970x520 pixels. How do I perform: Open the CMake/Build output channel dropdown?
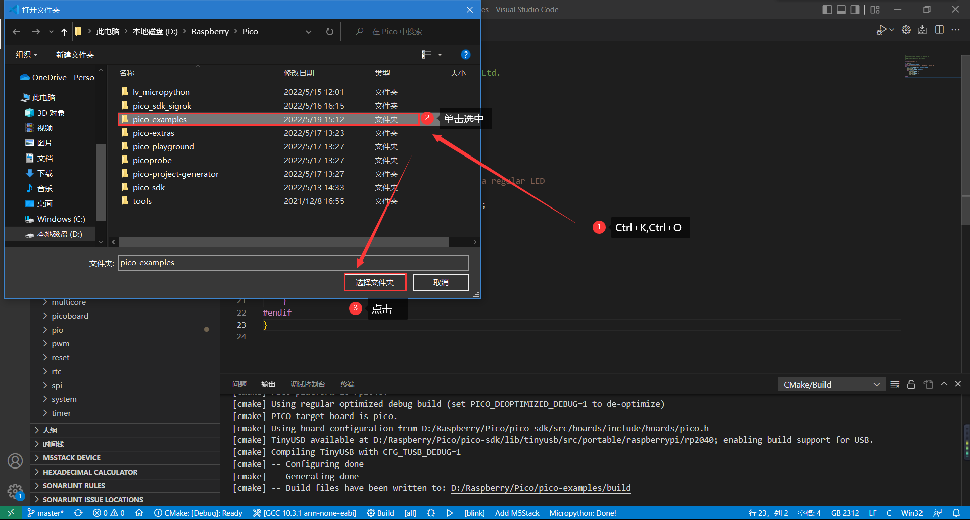(x=831, y=384)
